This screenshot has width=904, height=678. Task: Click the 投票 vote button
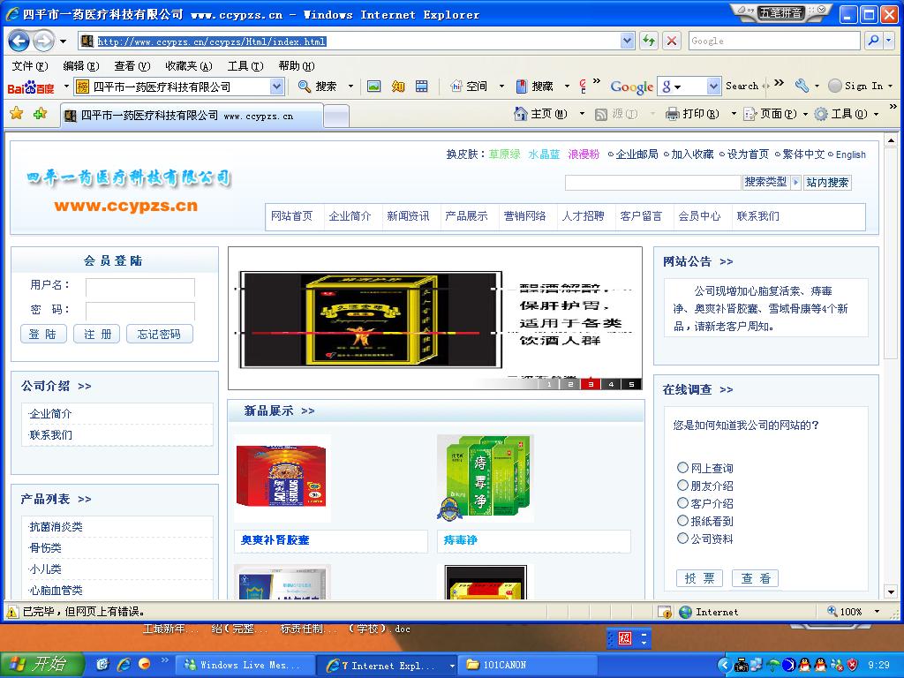click(699, 578)
